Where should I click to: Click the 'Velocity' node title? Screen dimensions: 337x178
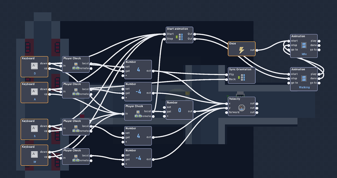pyautogui.click(x=234, y=99)
